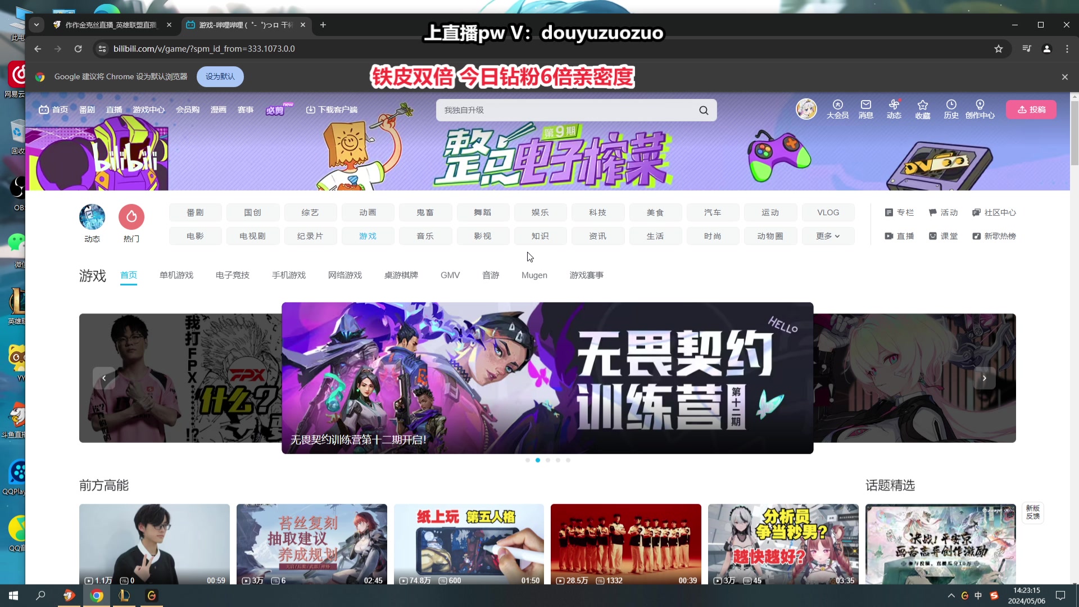Open the 无畏契约训练营 carousel banner
This screenshot has height=607, width=1079.
(547, 378)
